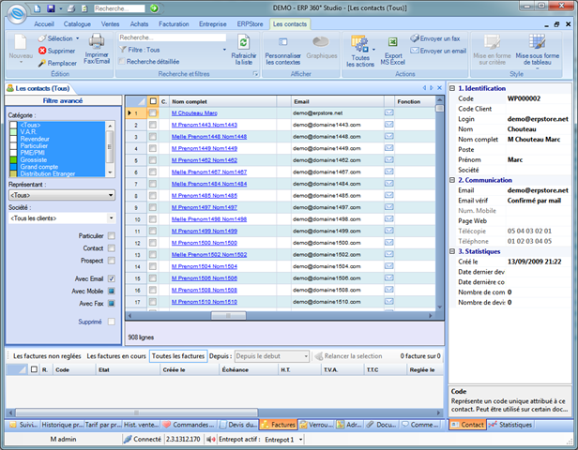Click the save floppy disk icon
The height and width of the screenshot is (450, 578).
click(51, 8)
